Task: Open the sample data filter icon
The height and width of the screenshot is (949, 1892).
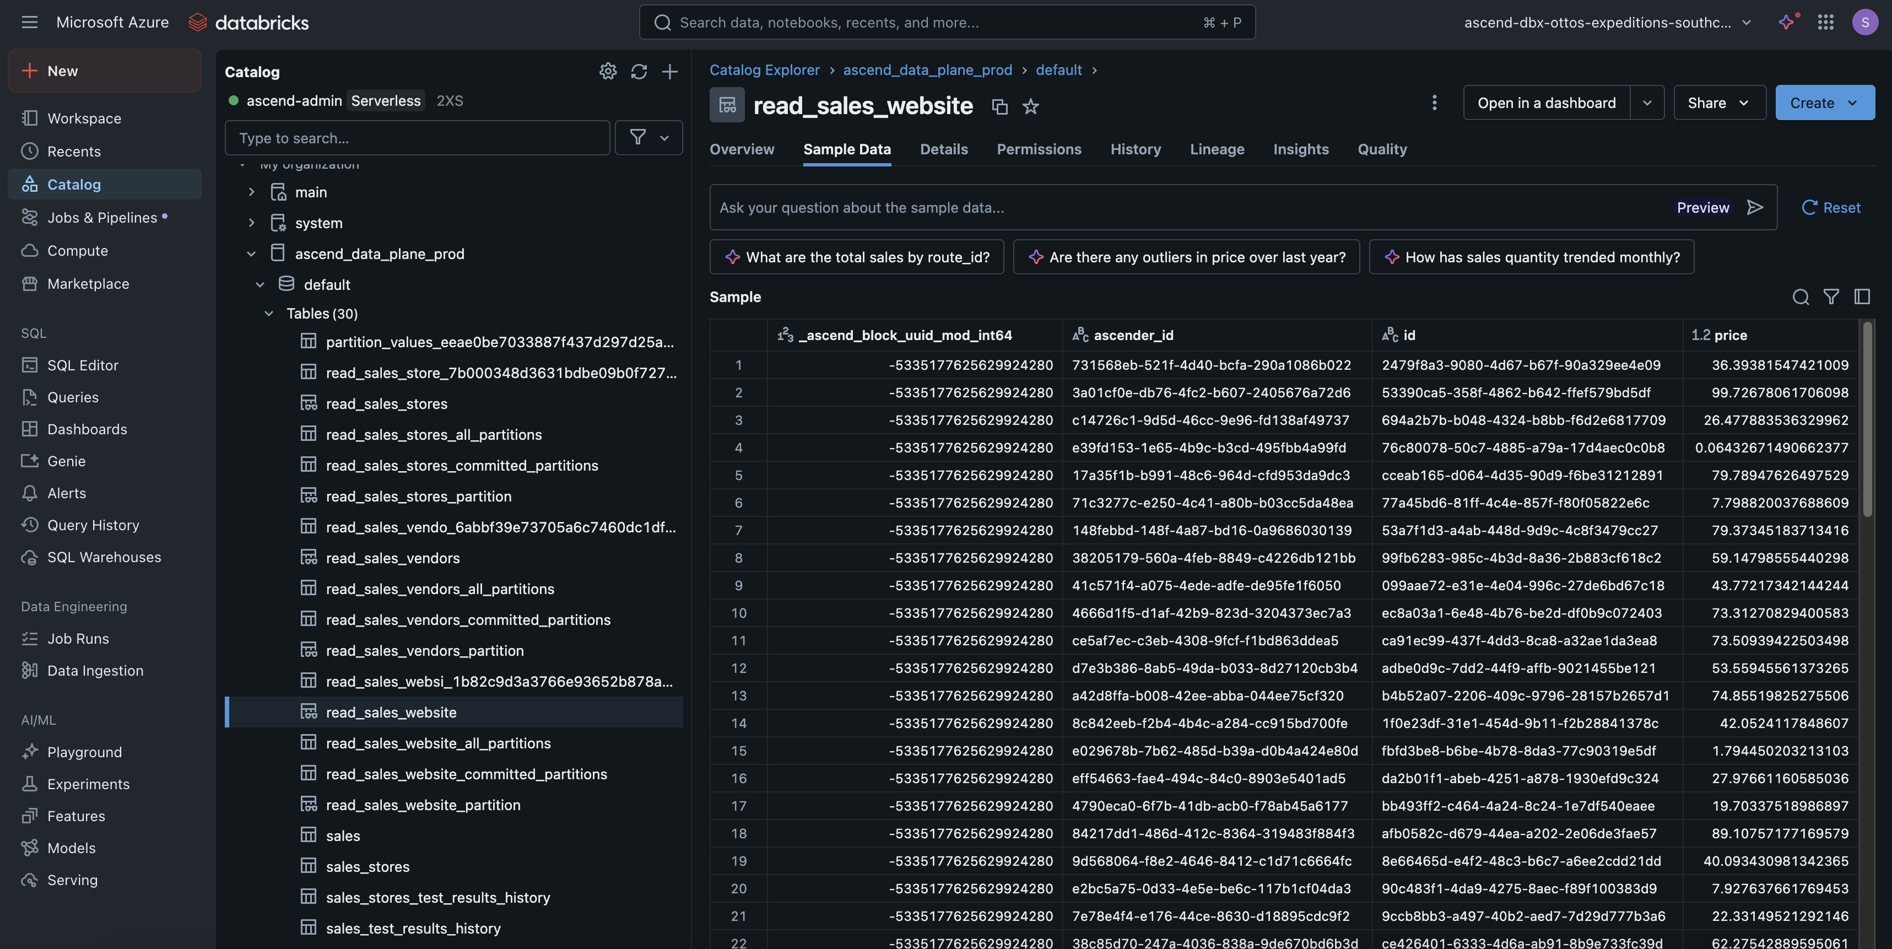Action: click(x=1831, y=296)
